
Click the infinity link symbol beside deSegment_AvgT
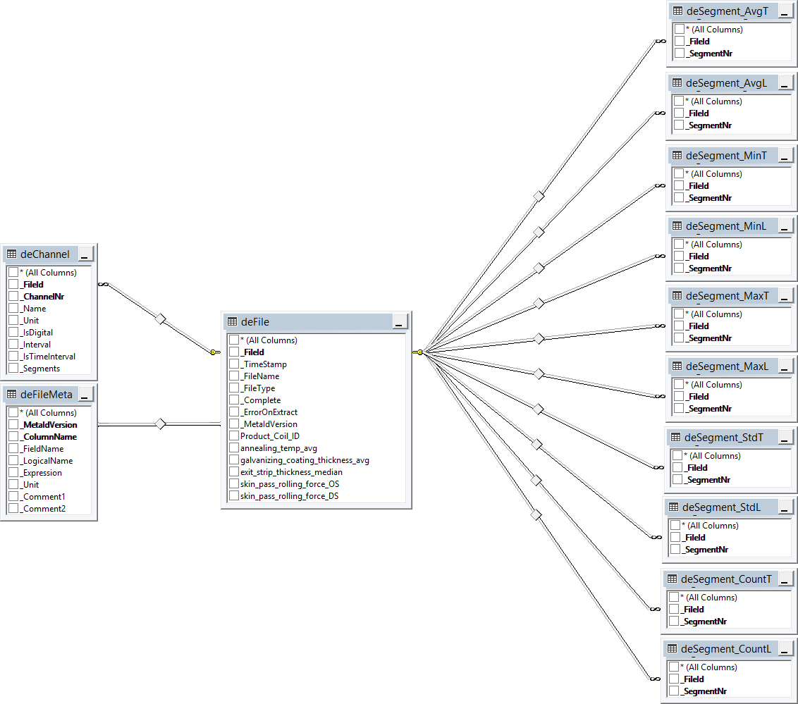click(x=661, y=41)
